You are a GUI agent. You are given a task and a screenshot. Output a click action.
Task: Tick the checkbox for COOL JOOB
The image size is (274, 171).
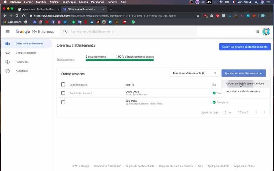[63, 93]
